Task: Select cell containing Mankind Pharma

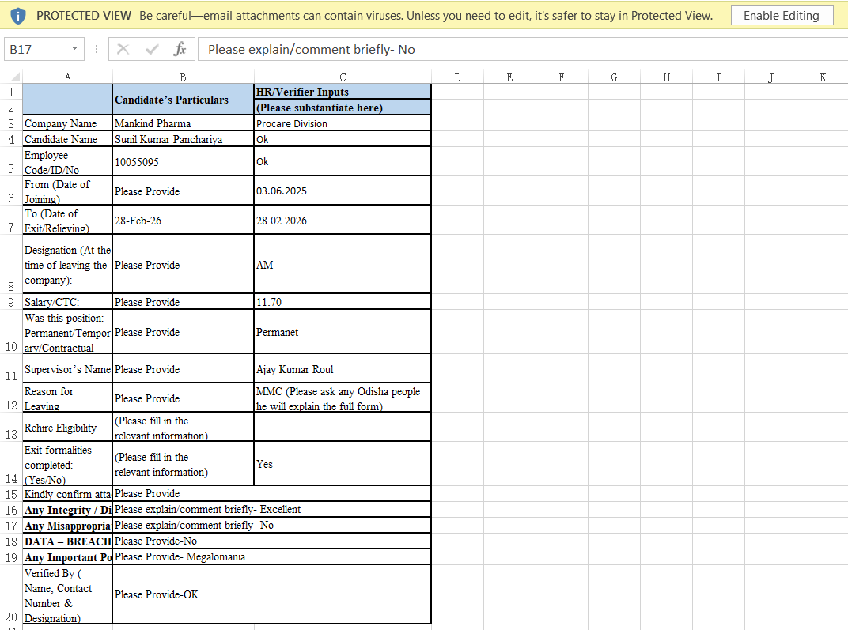Action: (183, 123)
